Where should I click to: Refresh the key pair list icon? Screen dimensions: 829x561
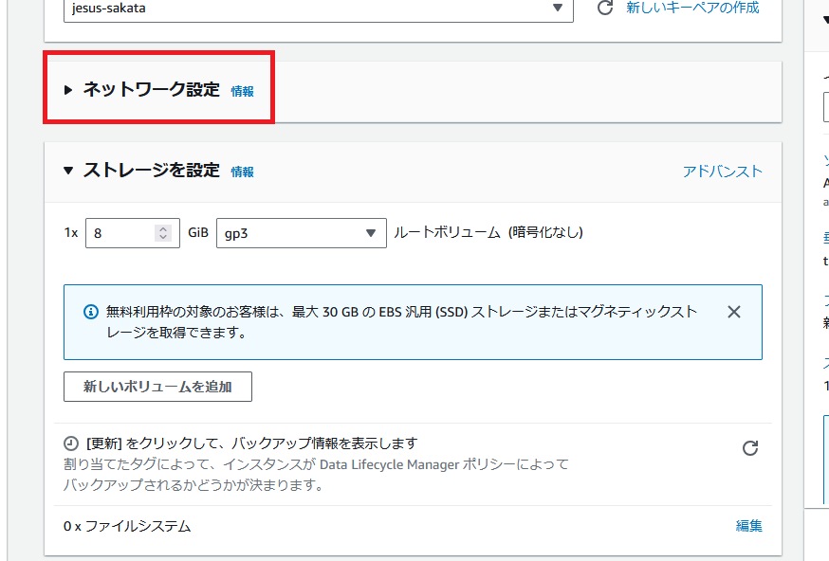point(605,8)
